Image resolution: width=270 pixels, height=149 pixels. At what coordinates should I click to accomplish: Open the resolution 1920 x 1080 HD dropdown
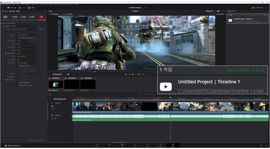[26, 35]
